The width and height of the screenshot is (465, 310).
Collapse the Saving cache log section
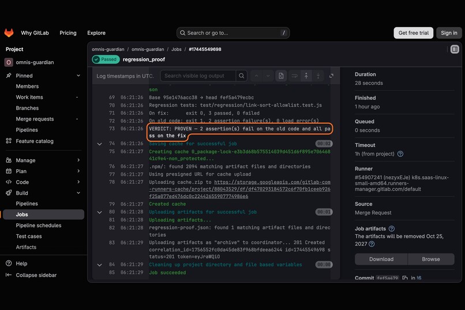(100, 144)
